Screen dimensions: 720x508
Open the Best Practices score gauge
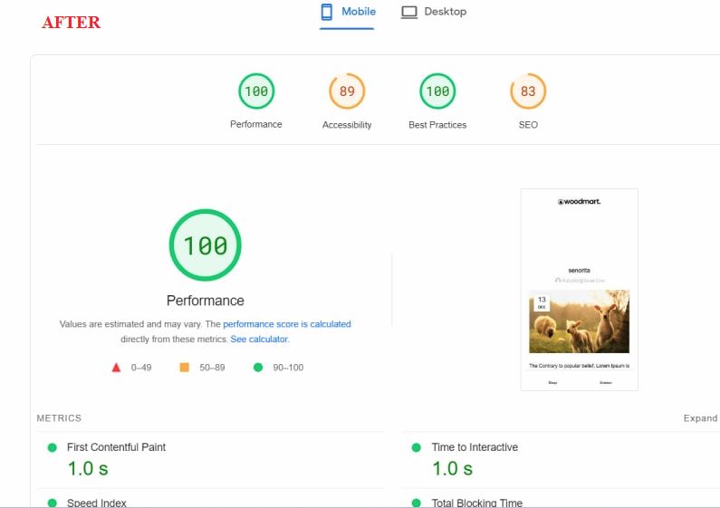pyautogui.click(x=437, y=91)
